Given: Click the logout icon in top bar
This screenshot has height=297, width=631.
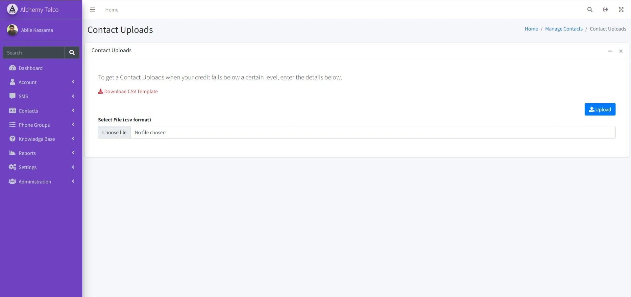Looking at the screenshot, I should pos(605,10).
